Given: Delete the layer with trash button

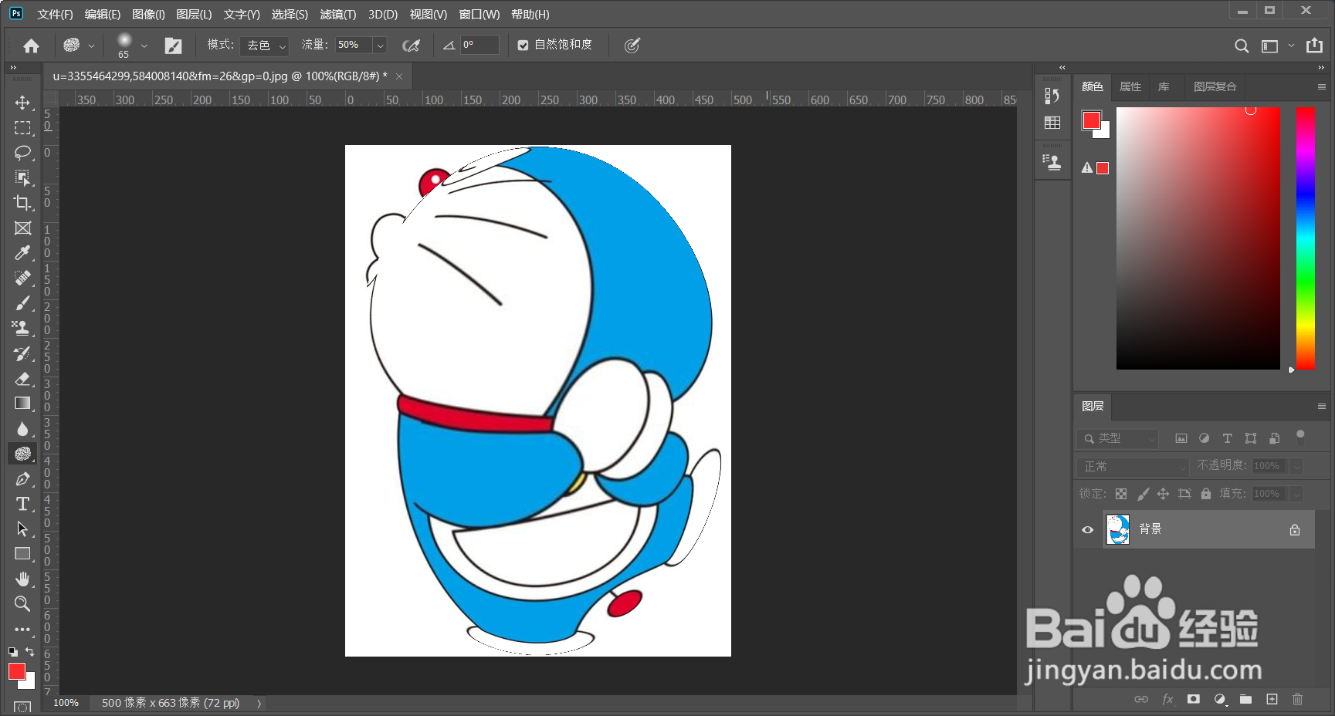Looking at the screenshot, I should click(1297, 699).
